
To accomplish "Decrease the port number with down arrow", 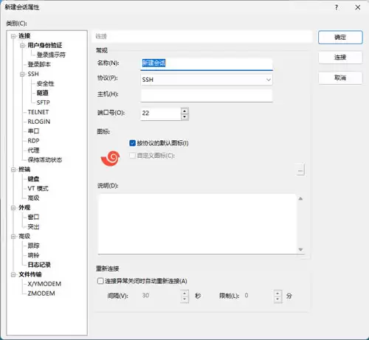I will (184, 117).
